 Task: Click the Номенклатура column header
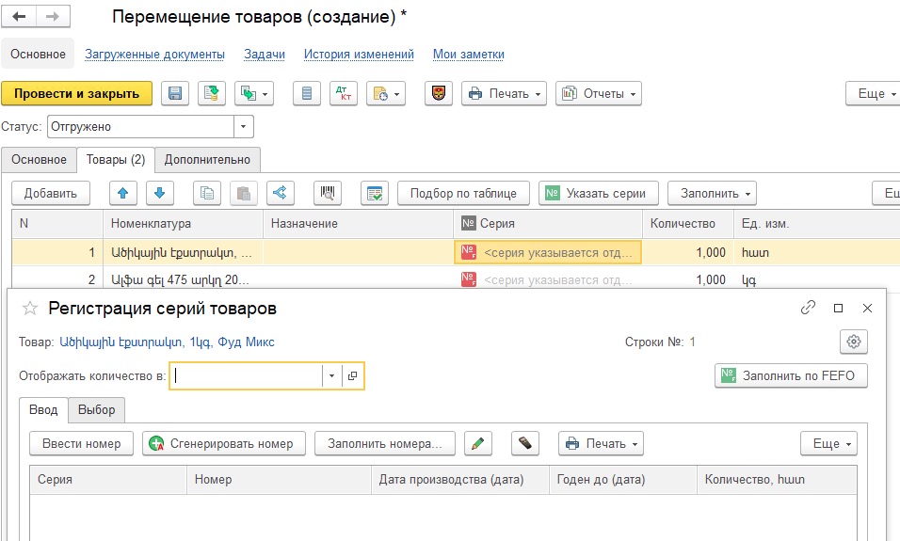(183, 224)
